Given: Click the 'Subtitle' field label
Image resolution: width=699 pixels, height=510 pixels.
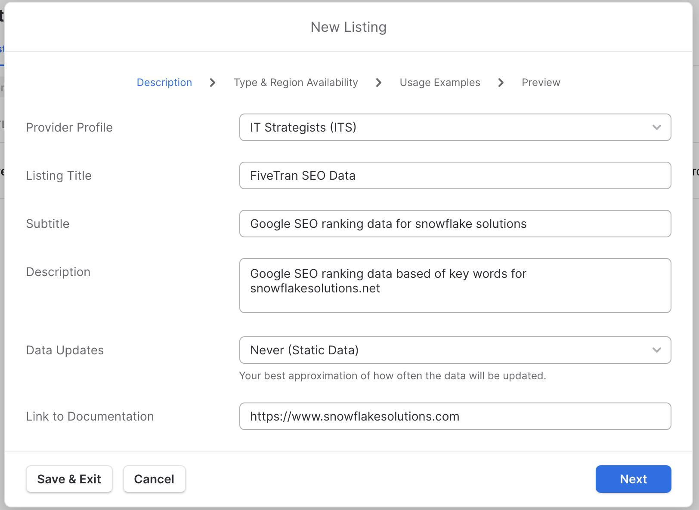Looking at the screenshot, I should tap(48, 224).
